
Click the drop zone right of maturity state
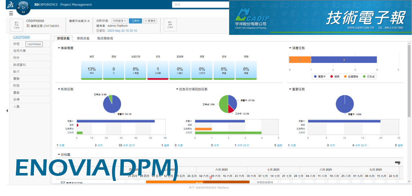[x=170, y=25]
